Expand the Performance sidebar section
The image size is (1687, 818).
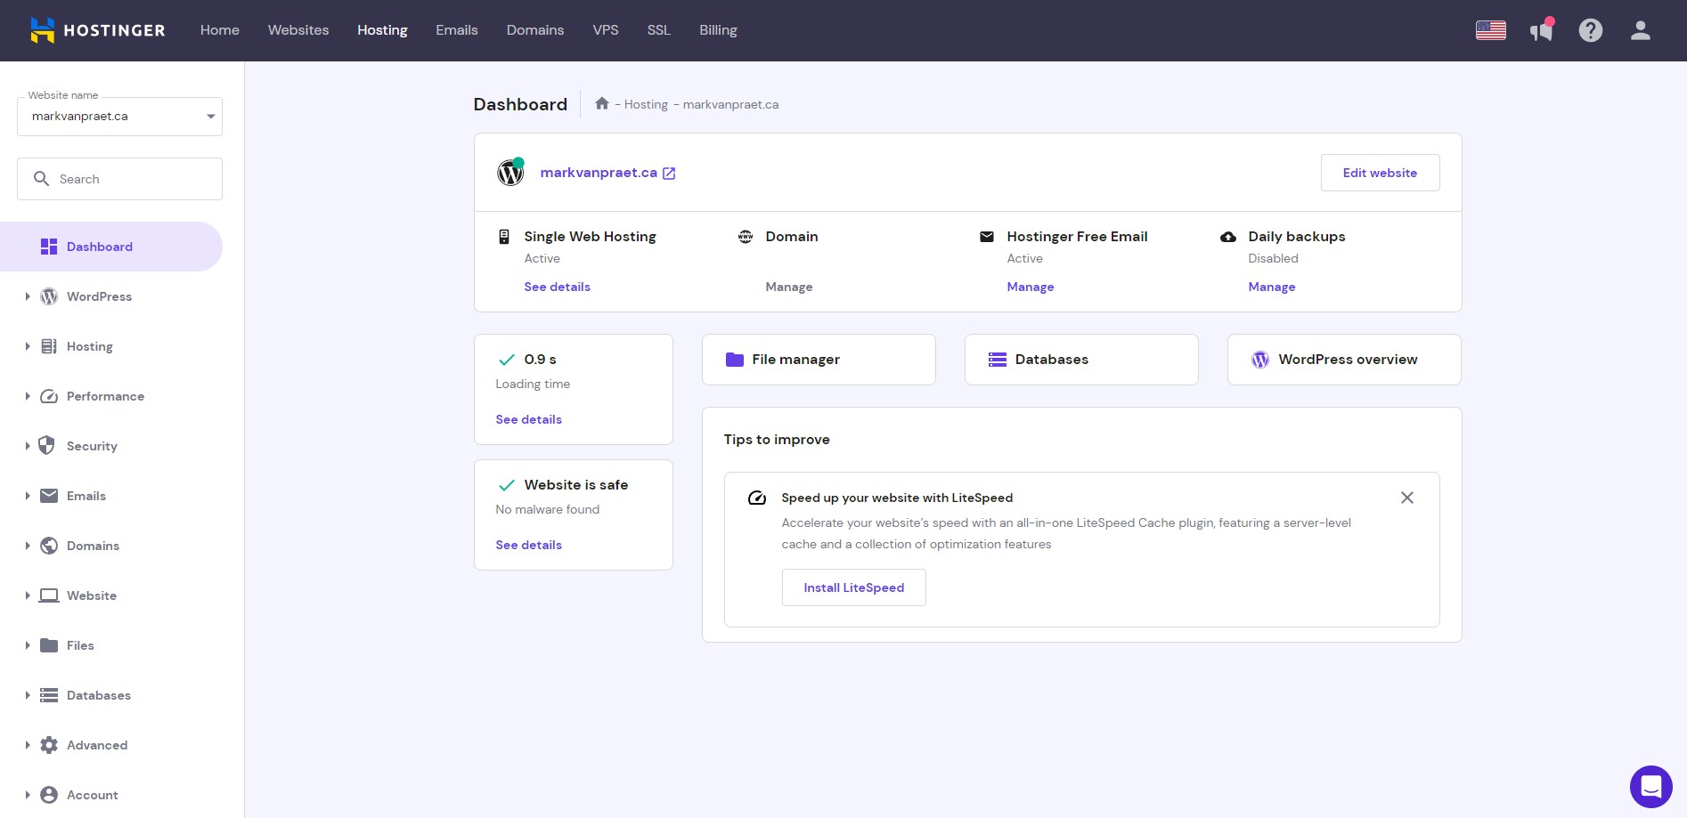(x=94, y=396)
